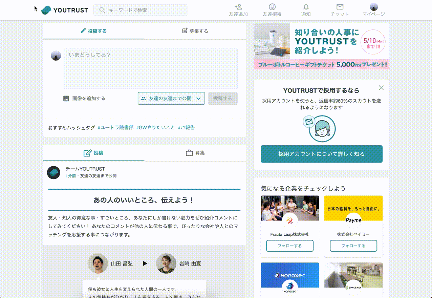Viewport: 432px width, 298px height.
Task: Click the YOUTRUST logo in header
Action: 64,10
